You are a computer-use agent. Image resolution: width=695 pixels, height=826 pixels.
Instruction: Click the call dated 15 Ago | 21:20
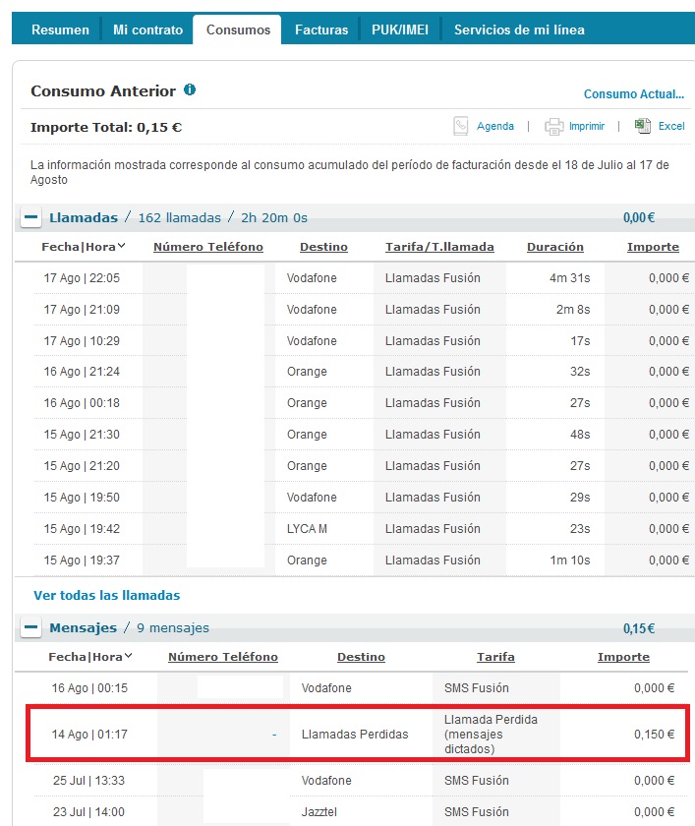(x=82, y=466)
